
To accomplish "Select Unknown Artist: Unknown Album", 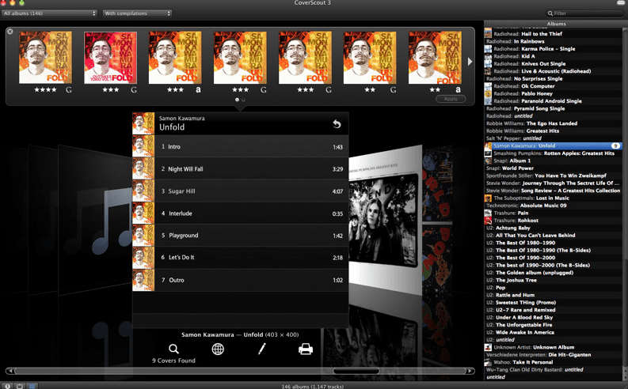I will (553, 347).
